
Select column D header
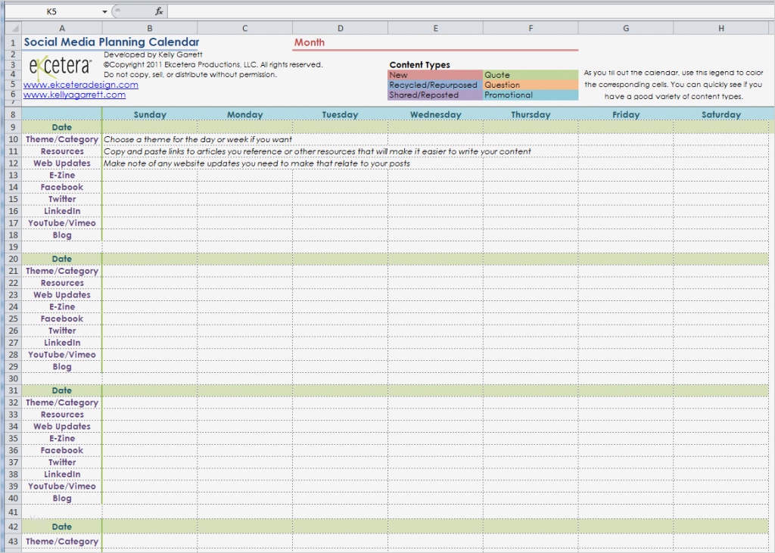(340, 26)
